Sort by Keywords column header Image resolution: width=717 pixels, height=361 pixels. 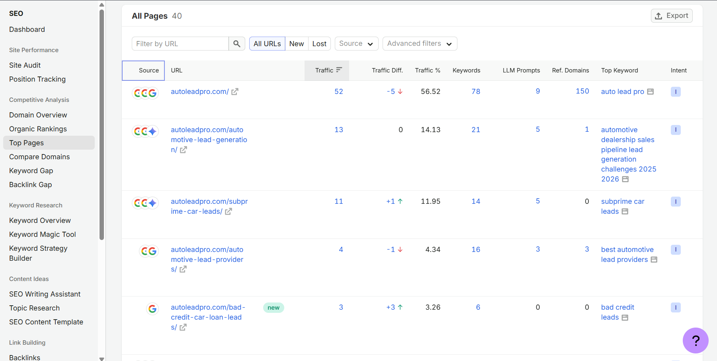(x=466, y=70)
